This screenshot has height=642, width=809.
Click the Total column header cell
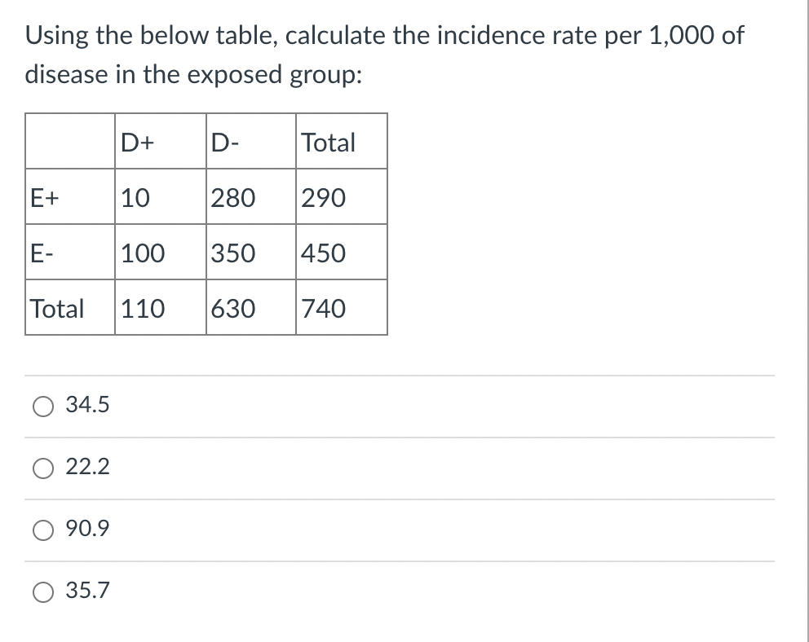point(341,142)
